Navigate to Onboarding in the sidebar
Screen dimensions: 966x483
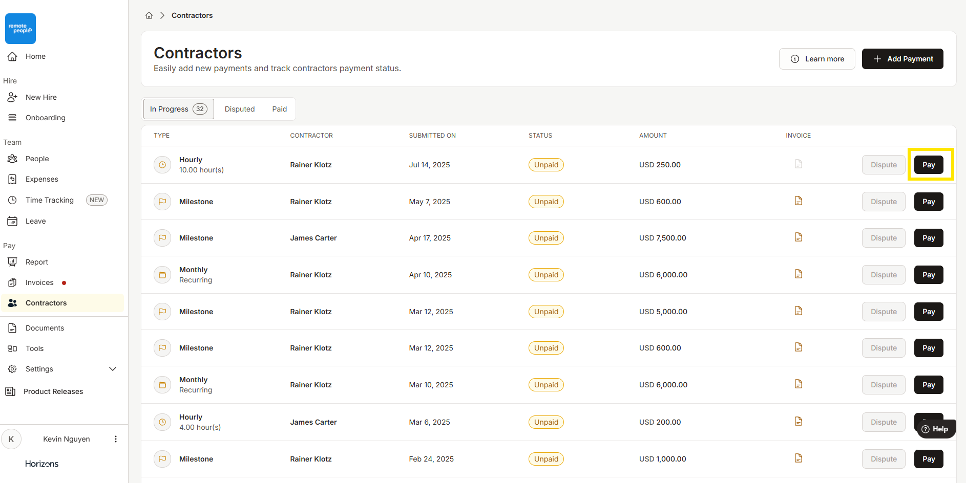pyautogui.click(x=45, y=118)
